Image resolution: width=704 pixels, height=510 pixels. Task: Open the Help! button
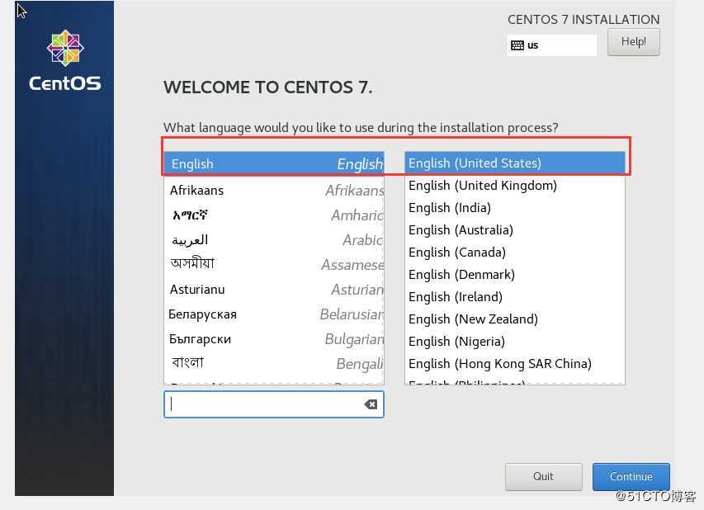pos(634,42)
